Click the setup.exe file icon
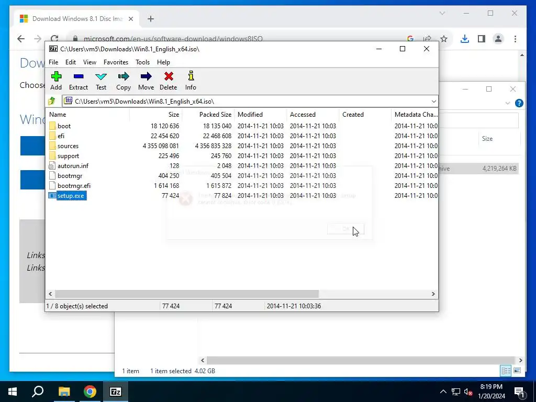536x402 pixels. (52, 196)
